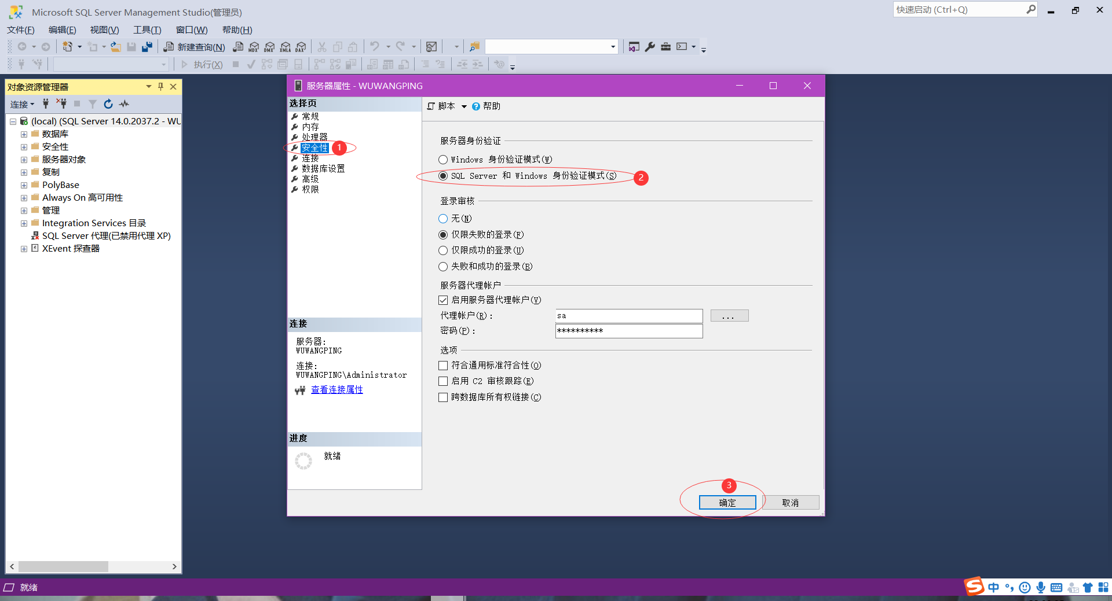
Task: Open the Solution Explorer window icon
Action: [x=634, y=47]
